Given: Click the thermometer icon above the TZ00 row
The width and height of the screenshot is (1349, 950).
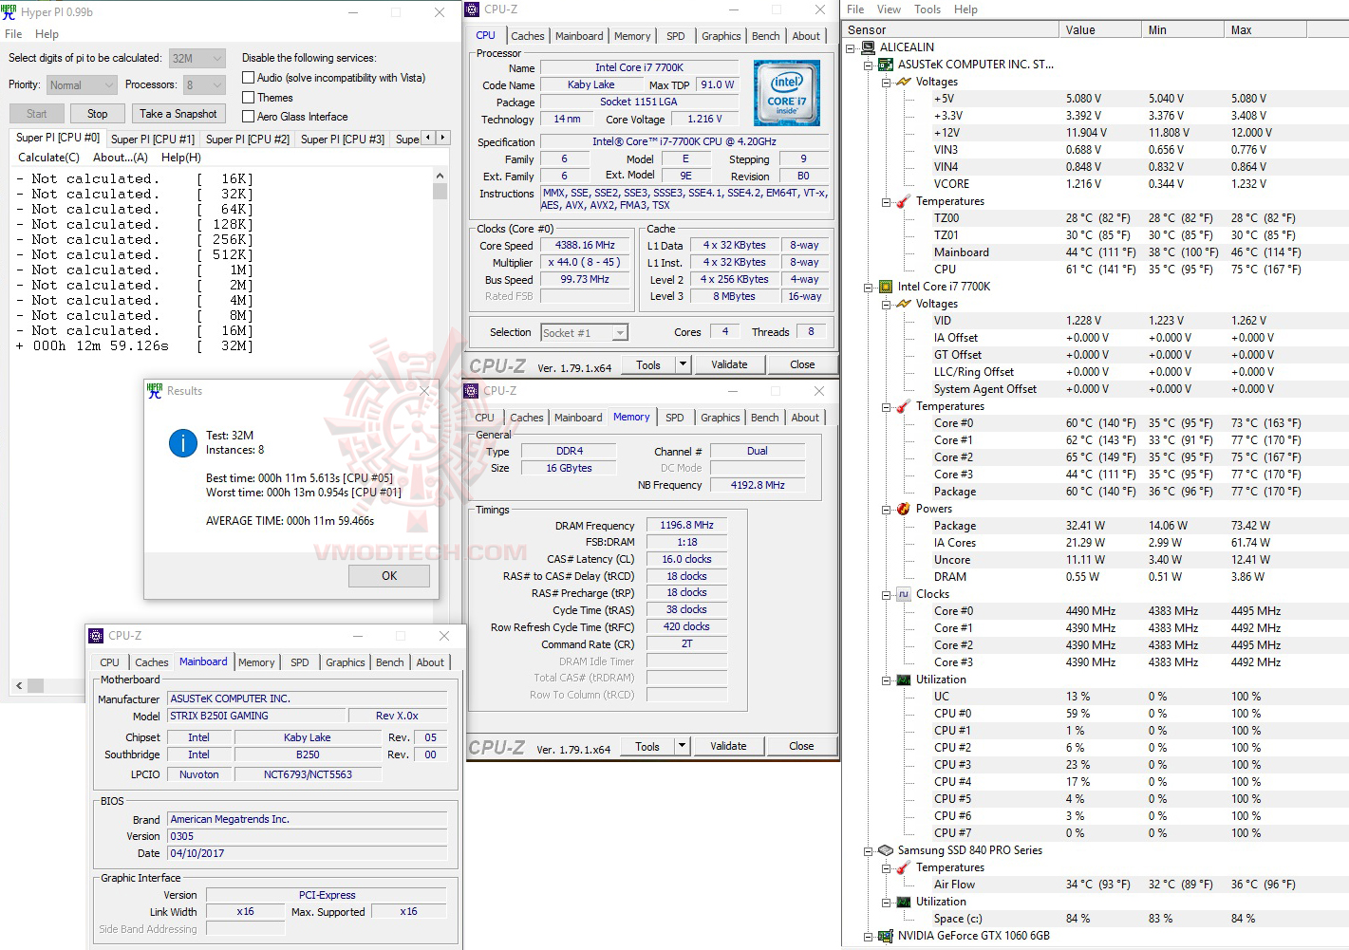Looking at the screenshot, I should [x=904, y=201].
